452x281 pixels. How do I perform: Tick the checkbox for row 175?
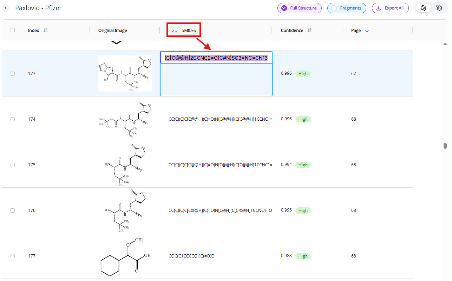[13, 165]
